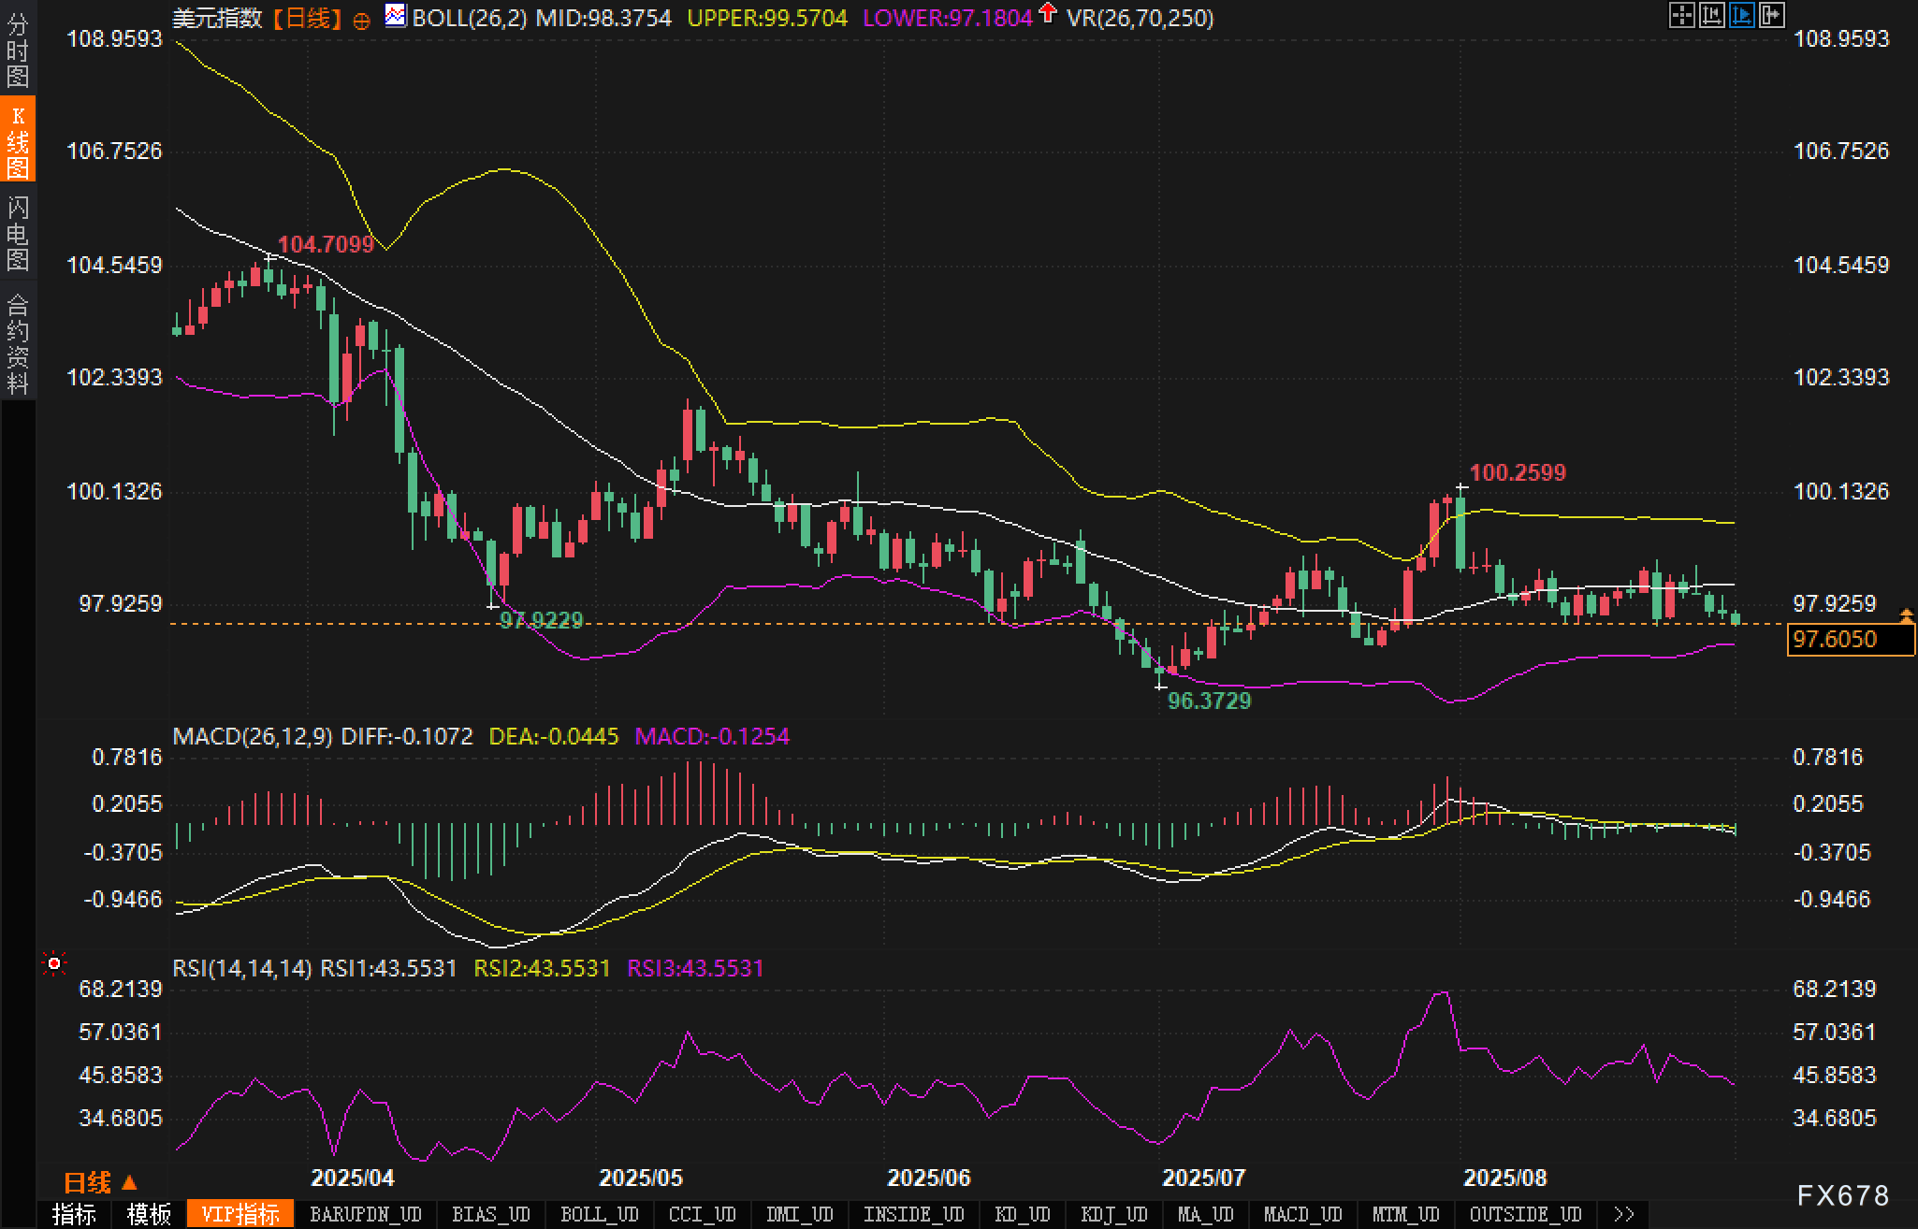Switch to 分时图 view in left sidebar
This screenshot has height=1229, width=1918.
tap(18, 50)
